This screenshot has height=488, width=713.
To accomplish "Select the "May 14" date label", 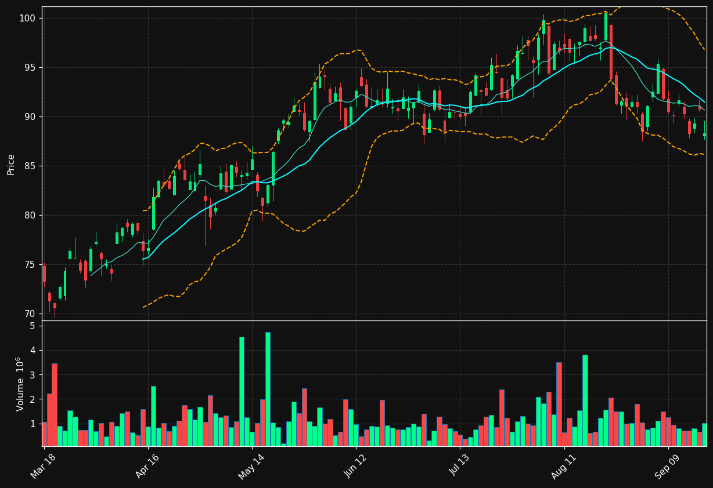I will click(x=251, y=466).
